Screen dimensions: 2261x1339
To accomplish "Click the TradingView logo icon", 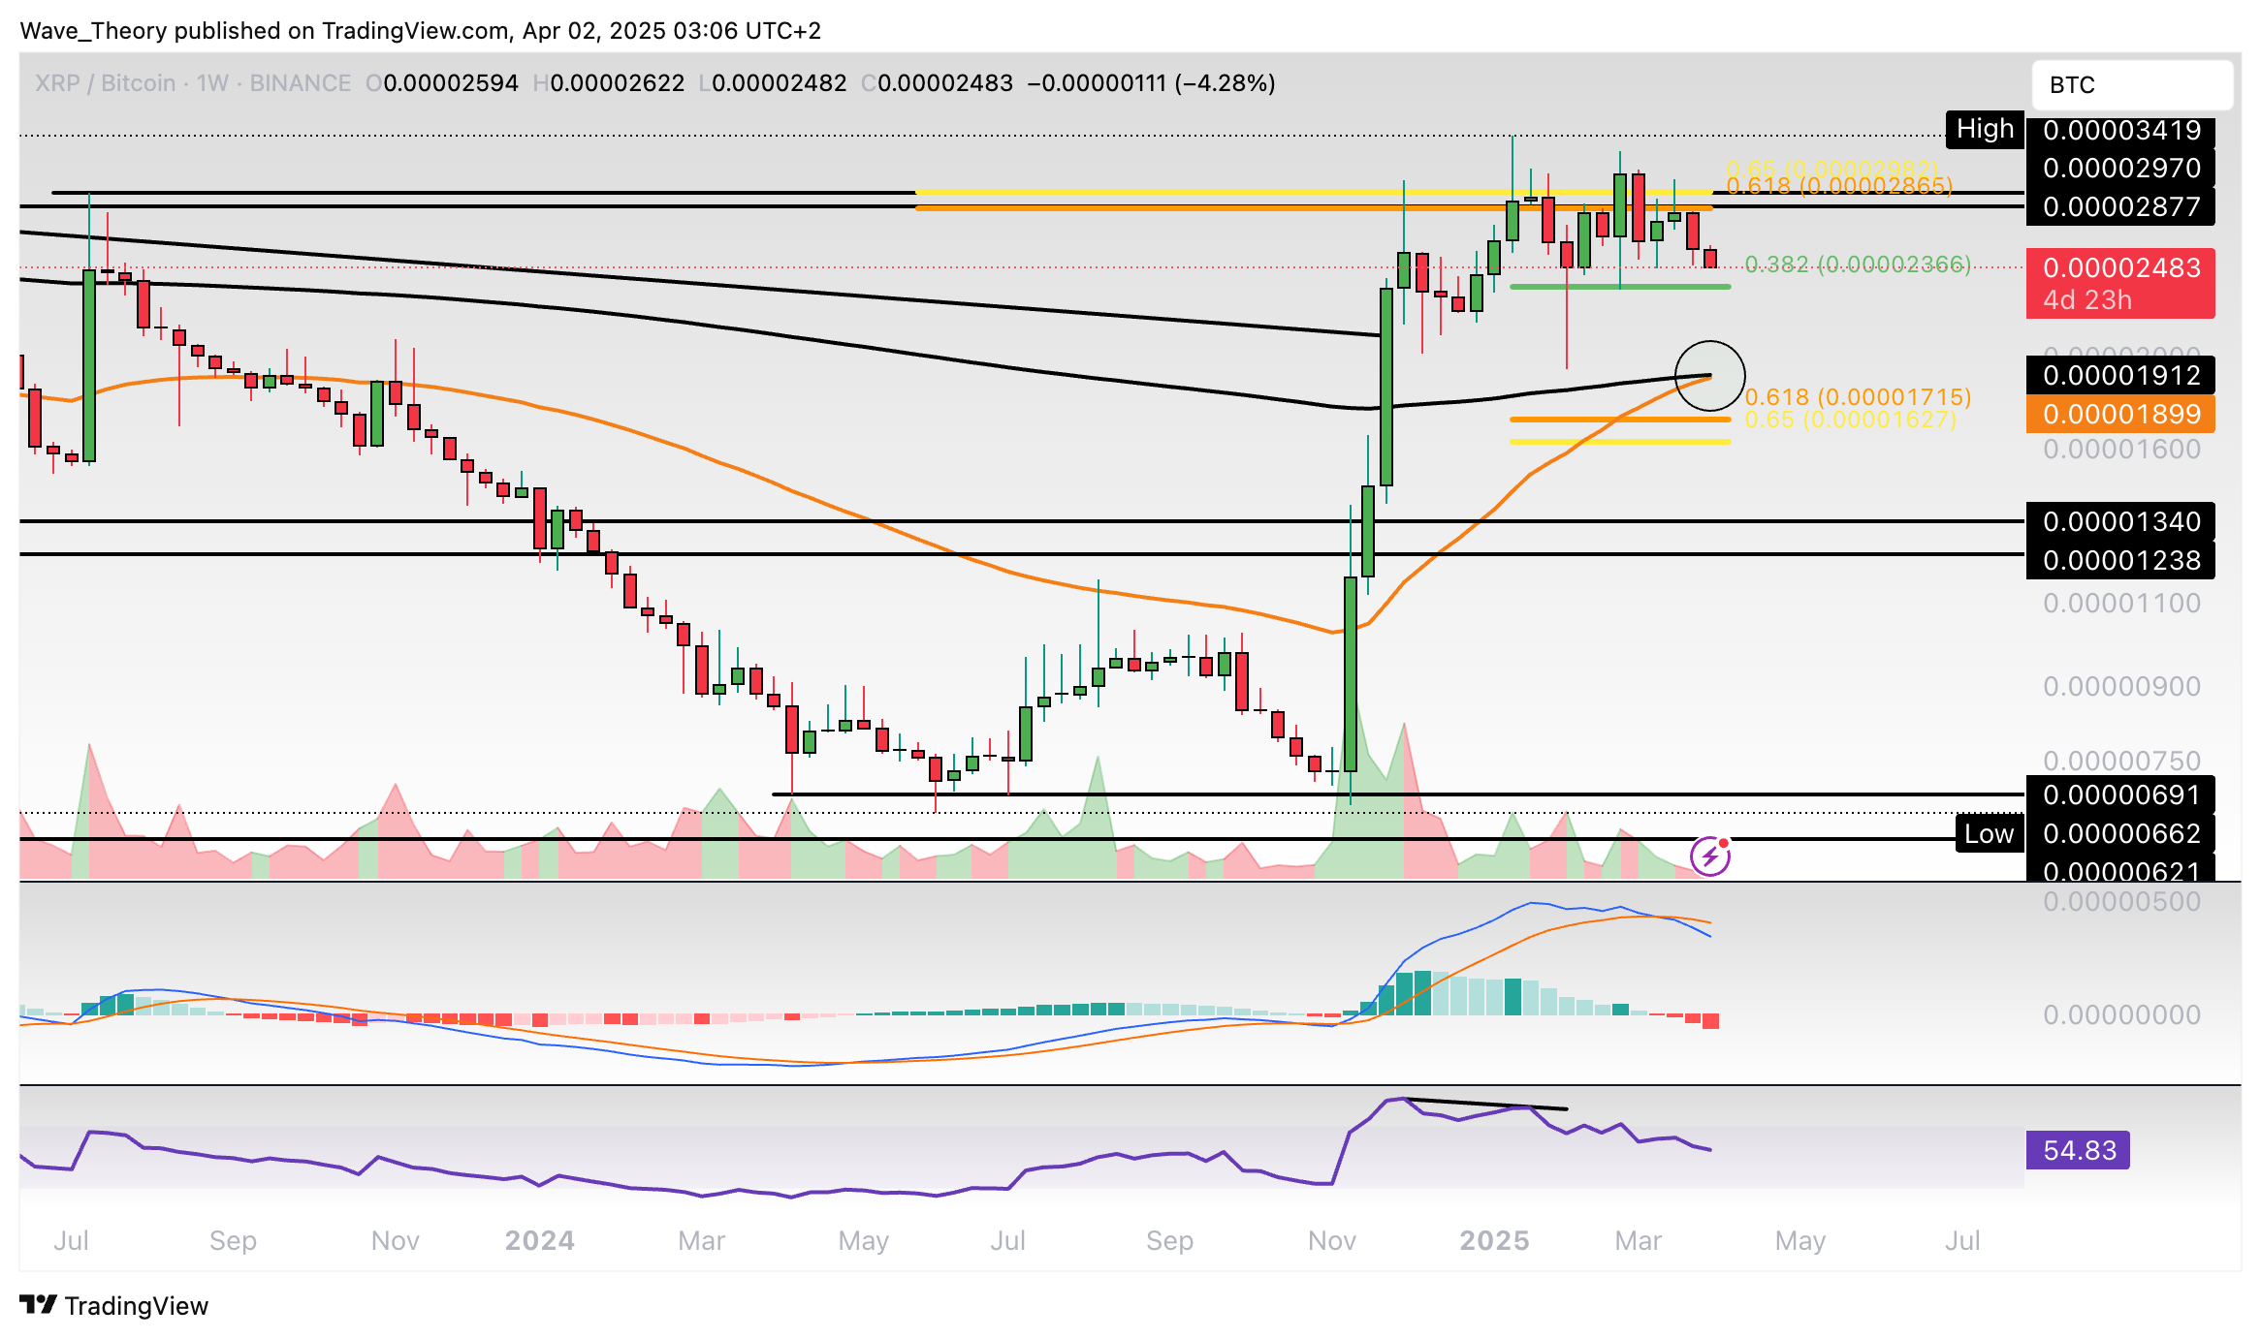I will tap(39, 1305).
